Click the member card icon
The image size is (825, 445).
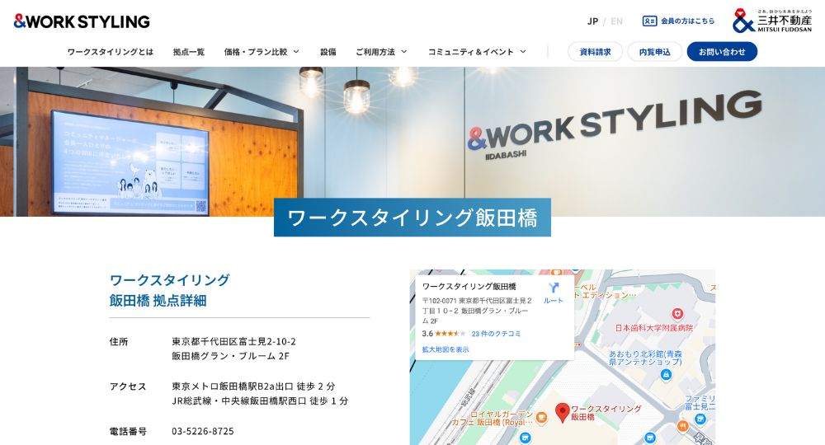649,21
